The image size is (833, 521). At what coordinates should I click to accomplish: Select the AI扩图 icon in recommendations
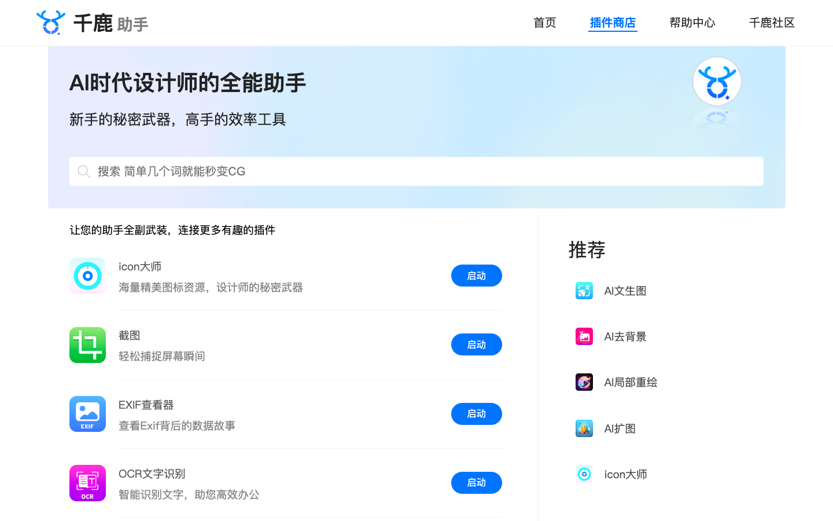tap(584, 428)
